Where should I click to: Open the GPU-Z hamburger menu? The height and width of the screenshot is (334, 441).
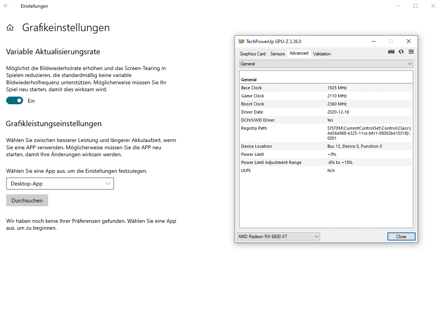click(411, 52)
